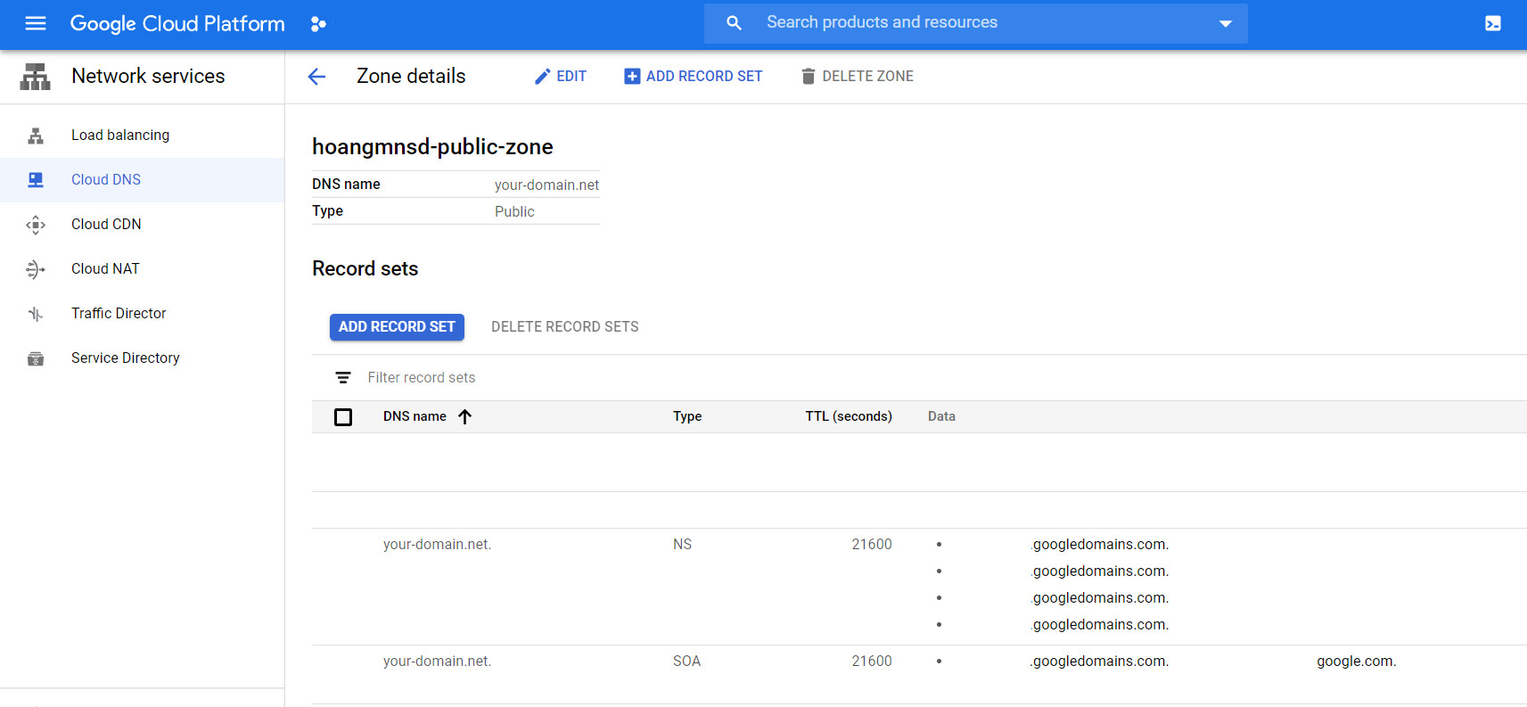Open Traffic Director page
The height and width of the screenshot is (707, 1527).
(119, 314)
